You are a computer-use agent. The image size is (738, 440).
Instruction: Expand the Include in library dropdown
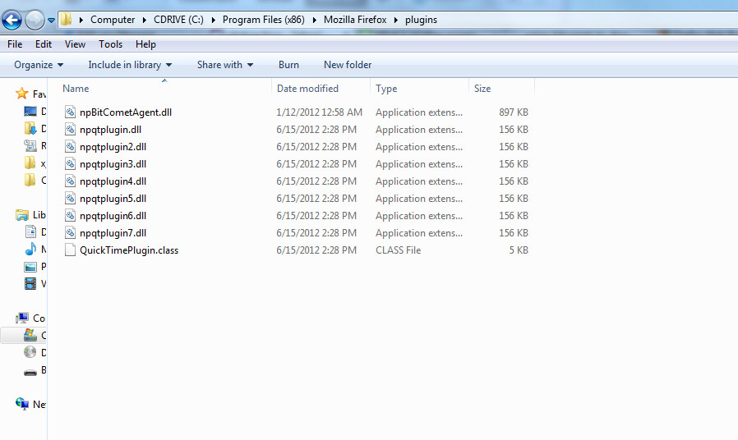[x=130, y=65]
